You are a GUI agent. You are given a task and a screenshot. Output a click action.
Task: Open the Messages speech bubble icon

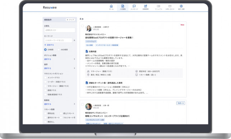[134, 6]
